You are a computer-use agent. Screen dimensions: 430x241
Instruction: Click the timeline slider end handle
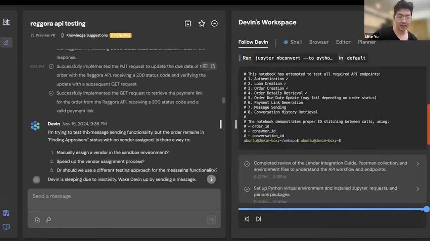tap(427, 209)
